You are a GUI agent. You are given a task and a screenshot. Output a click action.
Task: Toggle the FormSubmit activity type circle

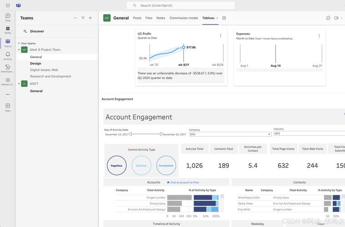(x=166, y=166)
